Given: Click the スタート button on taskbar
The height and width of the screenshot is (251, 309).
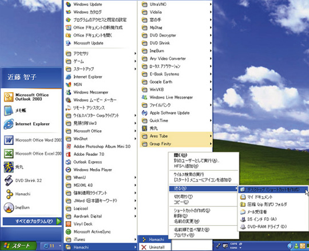Looking at the screenshot, I should (x=18, y=246).
